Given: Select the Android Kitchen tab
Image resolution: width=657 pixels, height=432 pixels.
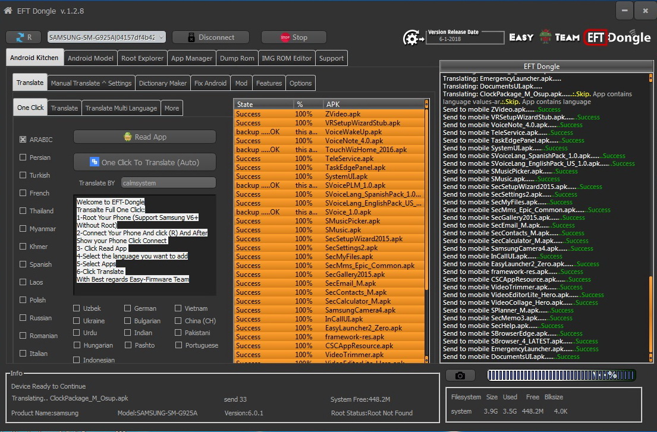Looking at the screenshot, I should 34,58.
